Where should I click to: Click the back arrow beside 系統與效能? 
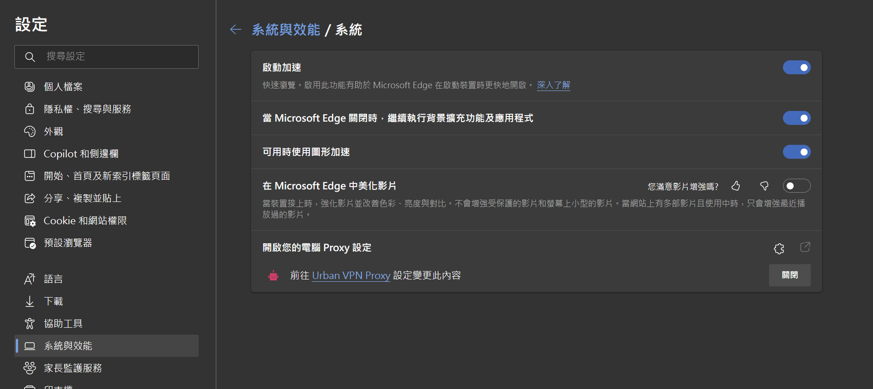[236, 30]
